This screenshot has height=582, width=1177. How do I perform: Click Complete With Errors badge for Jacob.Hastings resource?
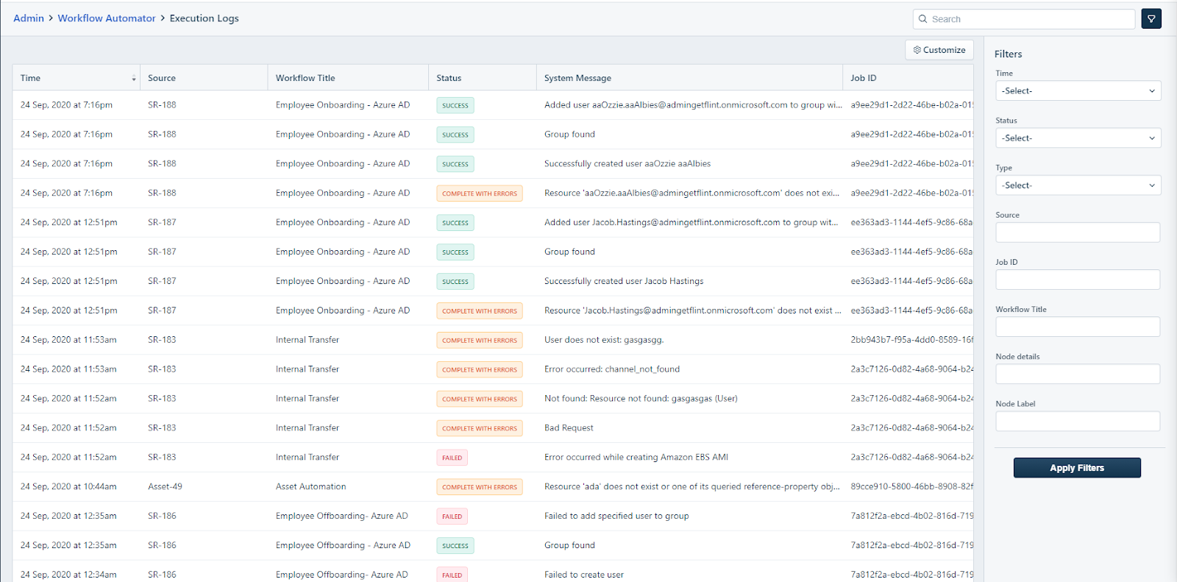480,311
